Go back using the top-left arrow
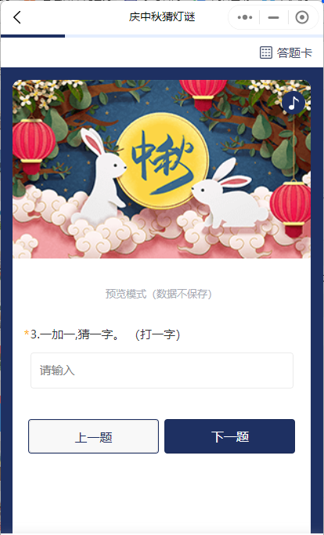The height and width of the screenshot is (535, 324). [x=17, y=17]
